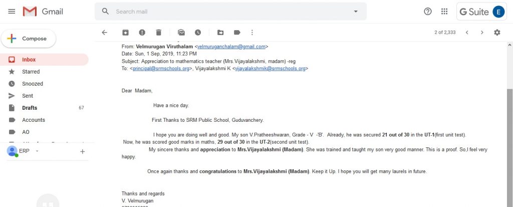Screen dimensions: 513x207
Task: Open Google apps grid icon
Action: (x=444, y=12)
